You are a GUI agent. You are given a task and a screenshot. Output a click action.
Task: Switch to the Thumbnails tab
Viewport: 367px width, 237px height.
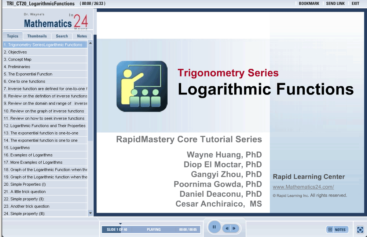click(x=37, y=36)
